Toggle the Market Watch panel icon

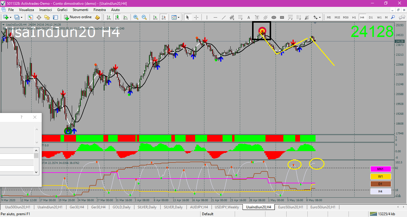click(30, 17)
